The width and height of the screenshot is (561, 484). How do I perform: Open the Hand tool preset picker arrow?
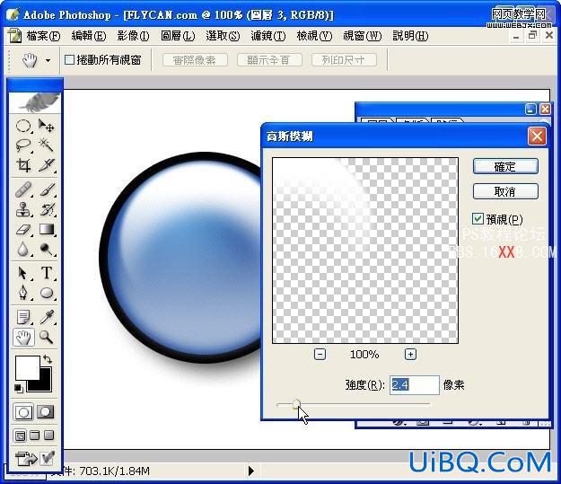tap(48, 60)
